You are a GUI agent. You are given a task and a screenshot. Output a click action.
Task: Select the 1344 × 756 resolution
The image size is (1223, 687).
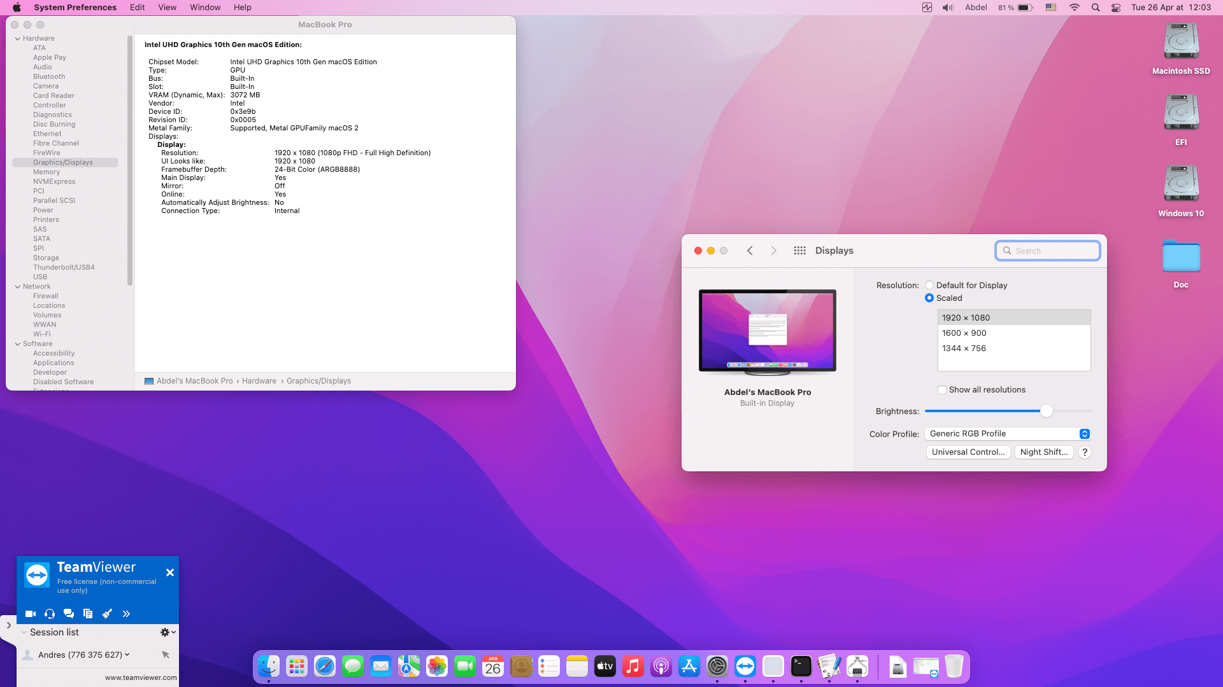[x=1014, y=349]
